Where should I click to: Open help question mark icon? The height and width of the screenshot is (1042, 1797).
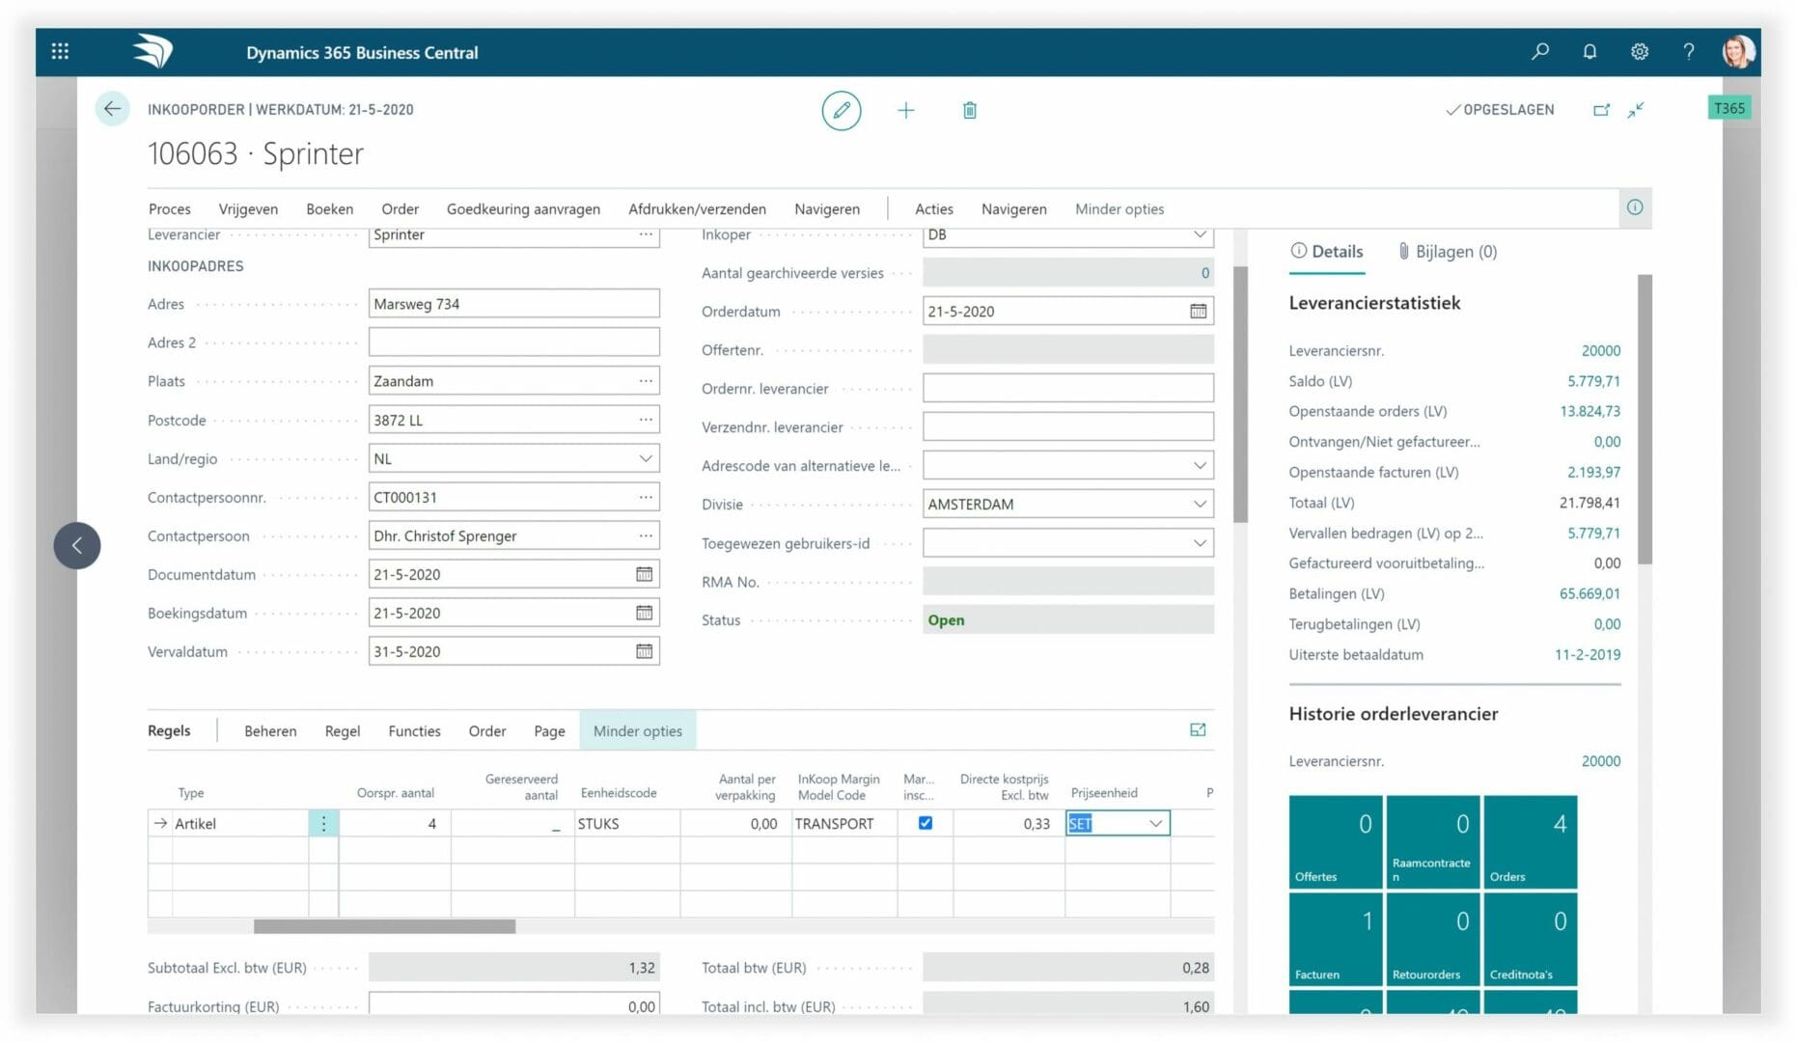tap(1689, 51)
